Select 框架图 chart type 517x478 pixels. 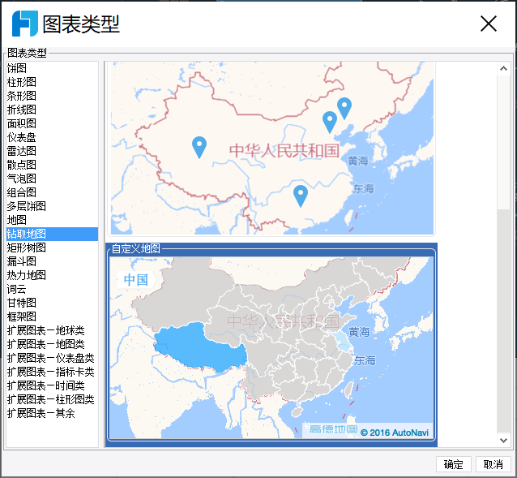tap(52, 317)
